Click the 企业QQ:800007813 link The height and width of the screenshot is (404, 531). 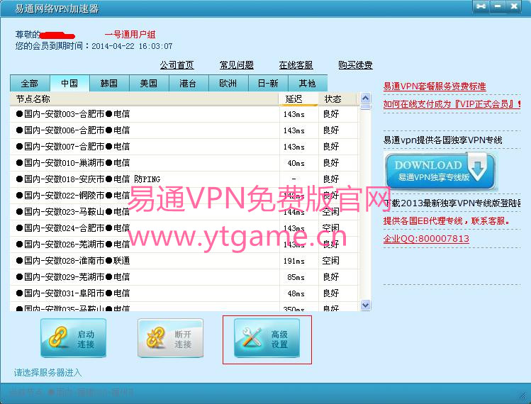pyautogui.click(x=426, y=239)
